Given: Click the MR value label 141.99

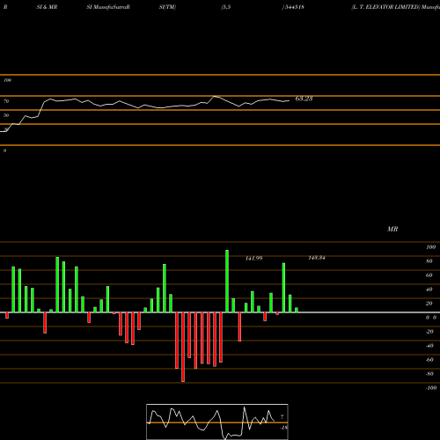Looking at the screenshot, I should [x=254, y=259].
